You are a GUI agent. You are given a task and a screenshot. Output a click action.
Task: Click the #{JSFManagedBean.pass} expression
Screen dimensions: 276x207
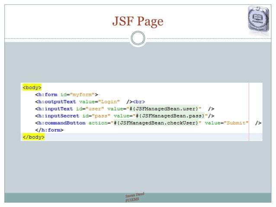click(x=170, y=116)
